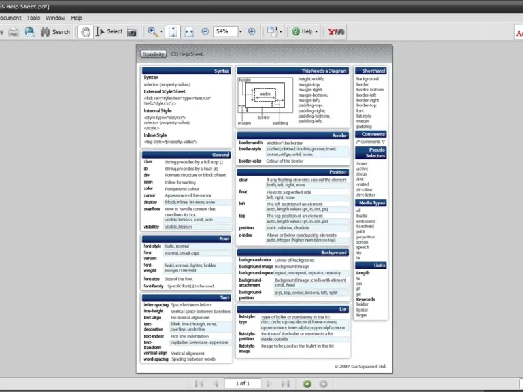Expand the Zoom In magnifier tool dropdown
Viewport: 523px width, 392px height.
161,31
